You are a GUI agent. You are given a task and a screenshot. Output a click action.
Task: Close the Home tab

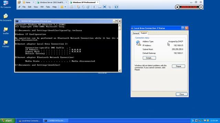pos(33,2)
